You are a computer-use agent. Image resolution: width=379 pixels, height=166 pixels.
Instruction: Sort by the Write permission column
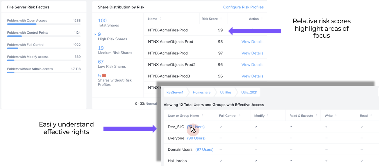(336, 116)
